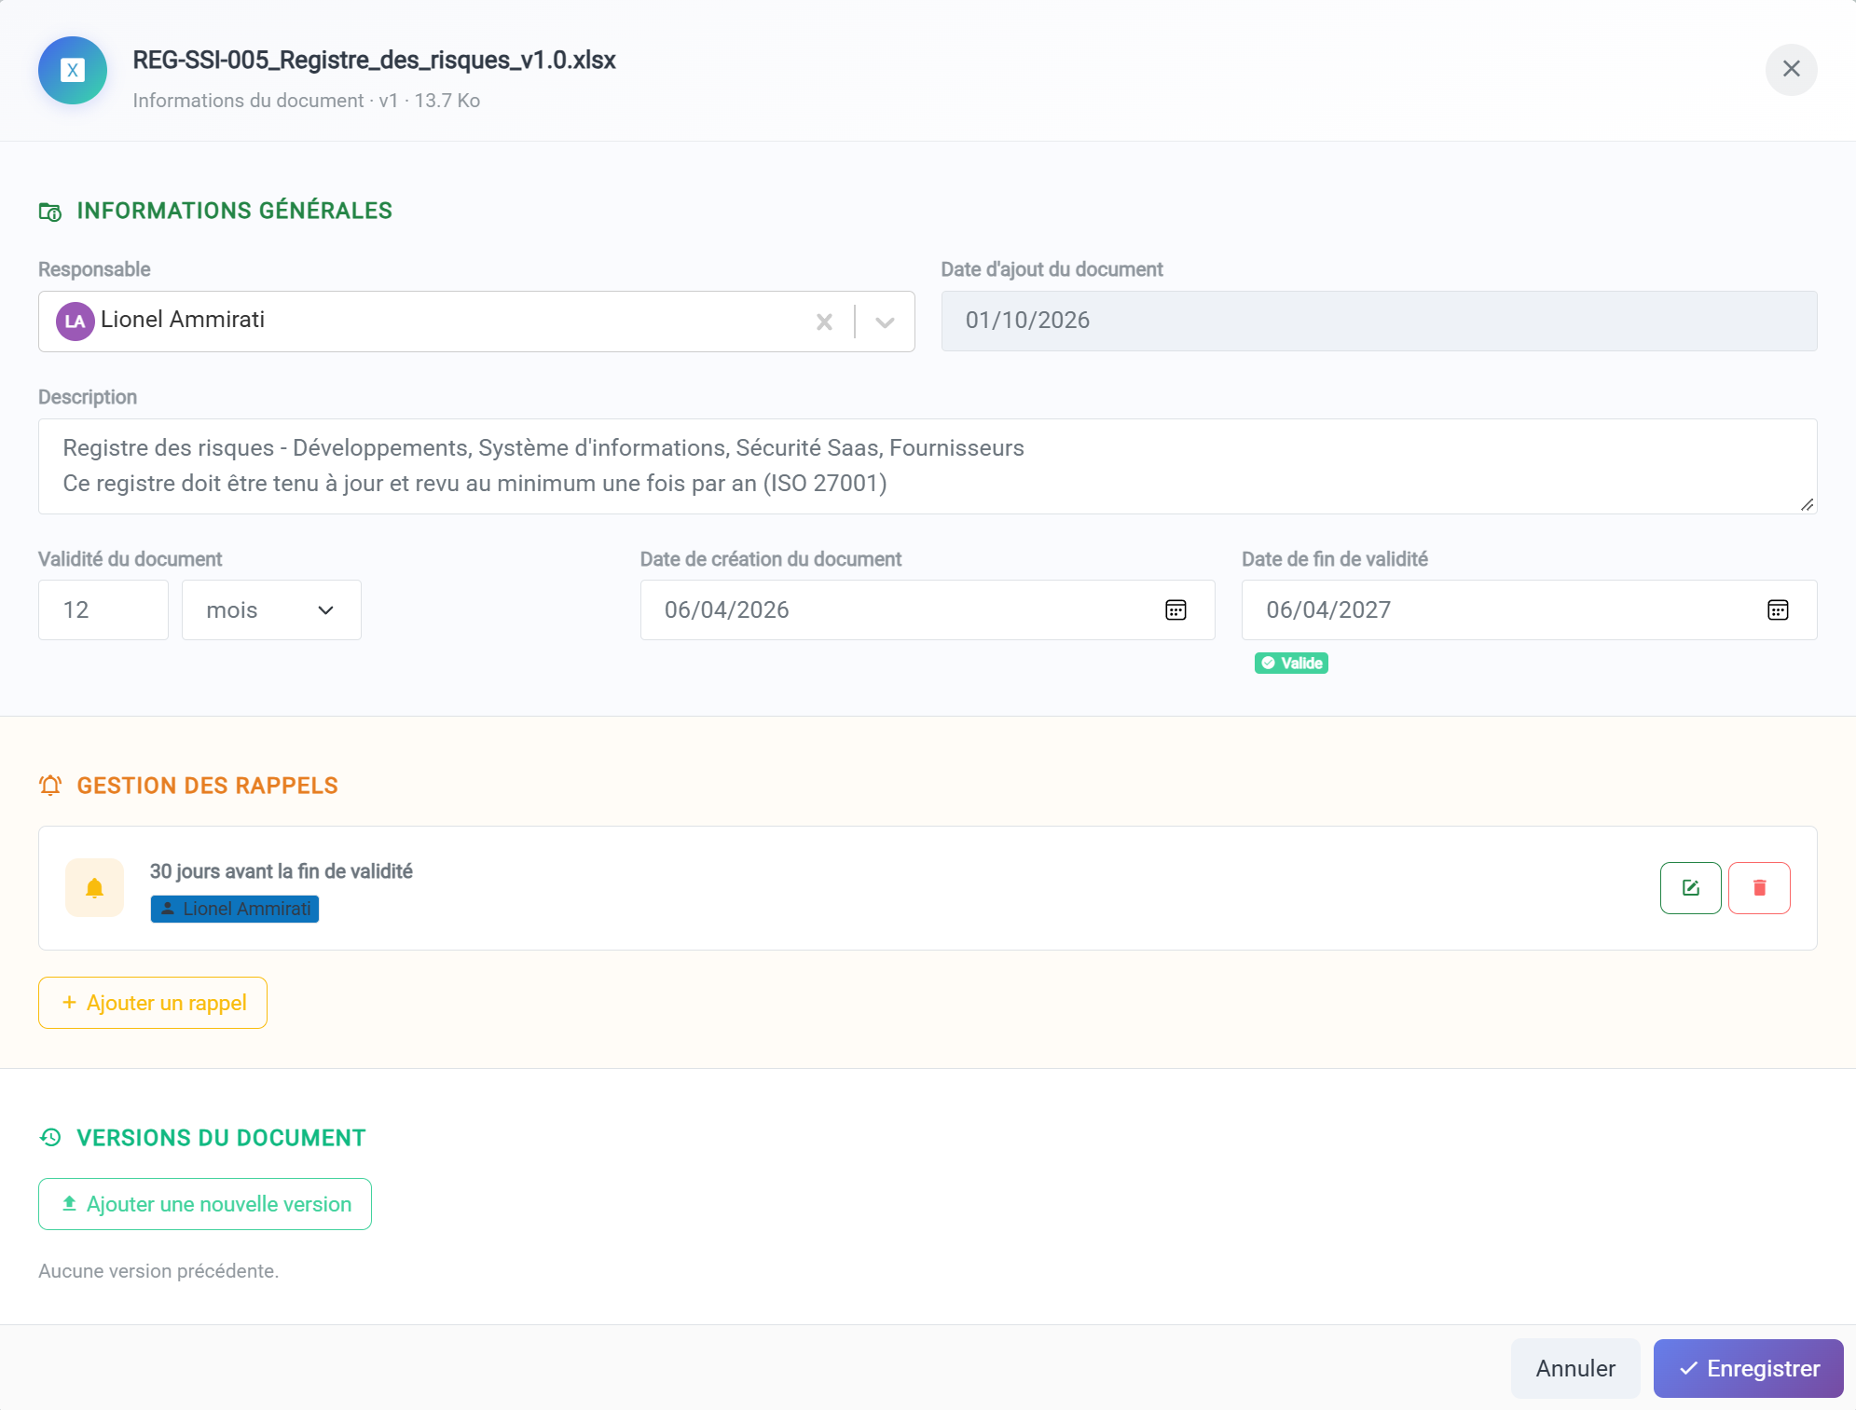The image size is (1856, 1410).
Task: Click the subtitle 'Informations du document · v1 · 13.7 Ko'
Action: tap(306, 101)
